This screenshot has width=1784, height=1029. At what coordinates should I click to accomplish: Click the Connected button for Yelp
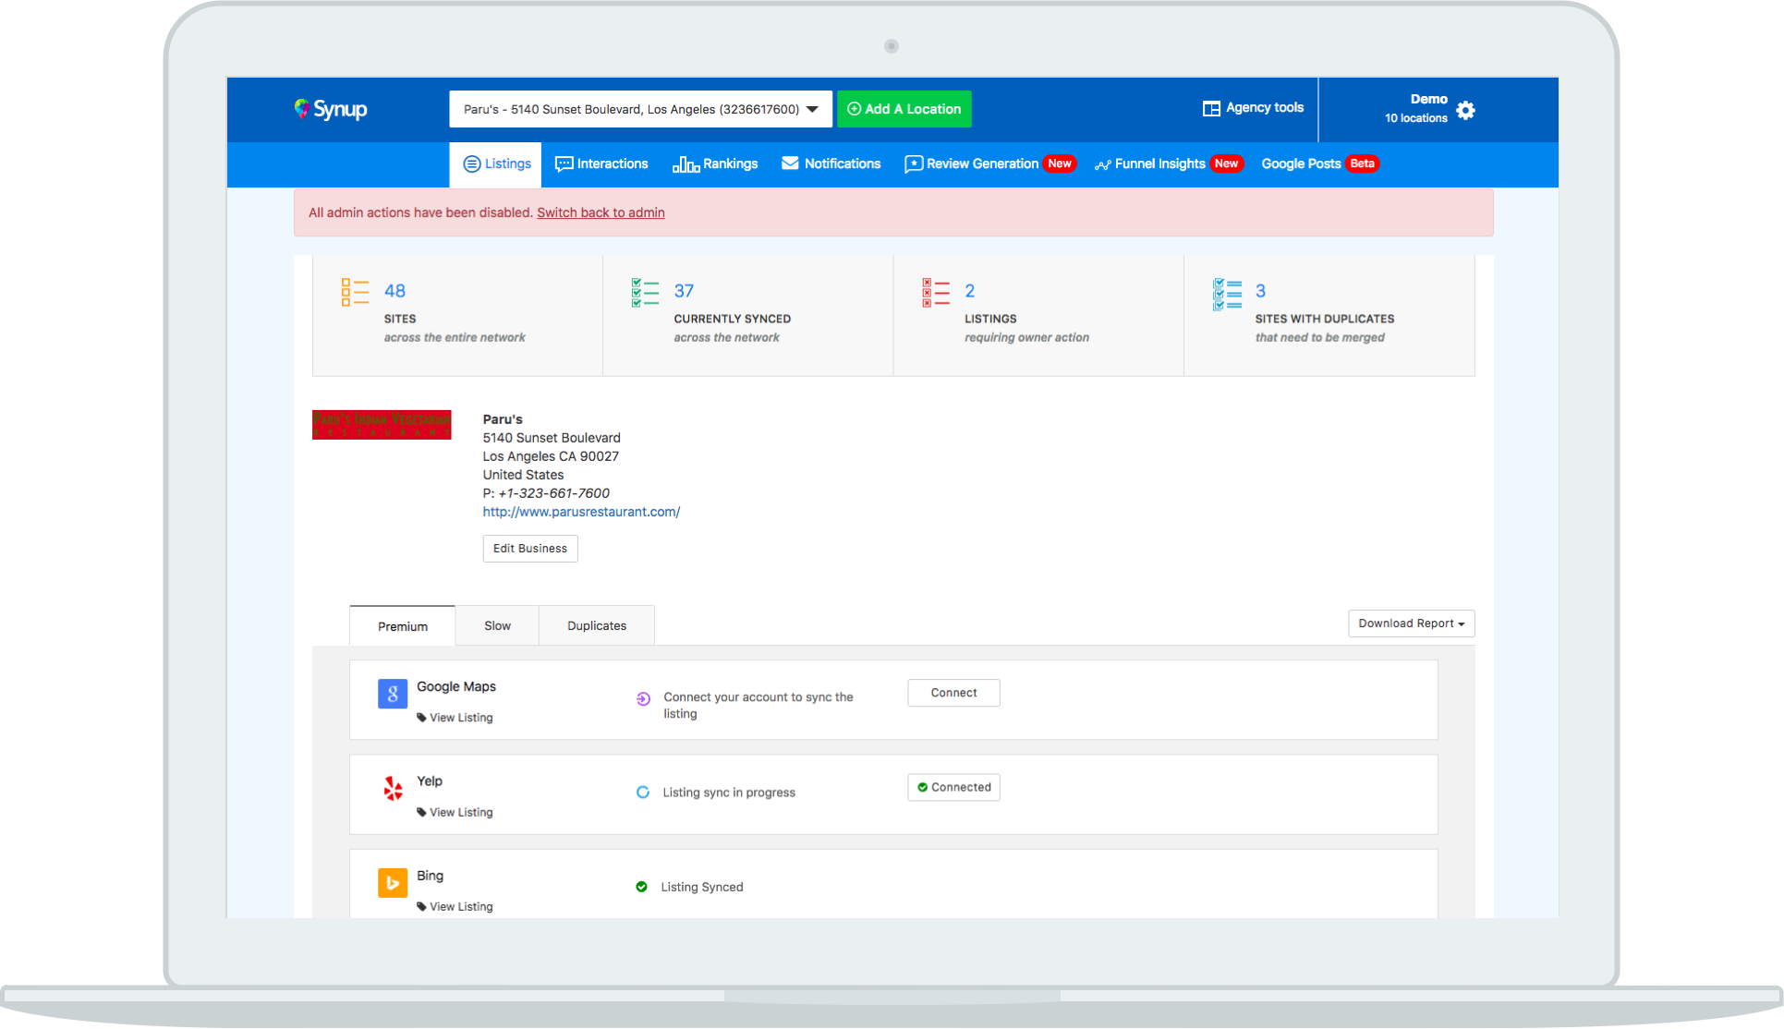(x=953, y=787)
